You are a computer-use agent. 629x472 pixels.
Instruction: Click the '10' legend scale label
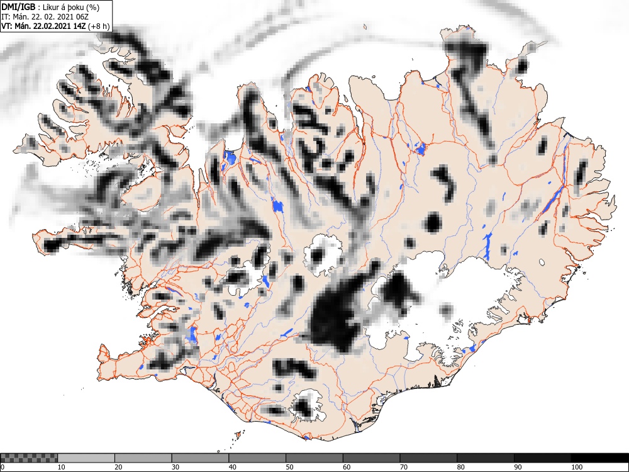pyautogui.click(x=62, y=467)
